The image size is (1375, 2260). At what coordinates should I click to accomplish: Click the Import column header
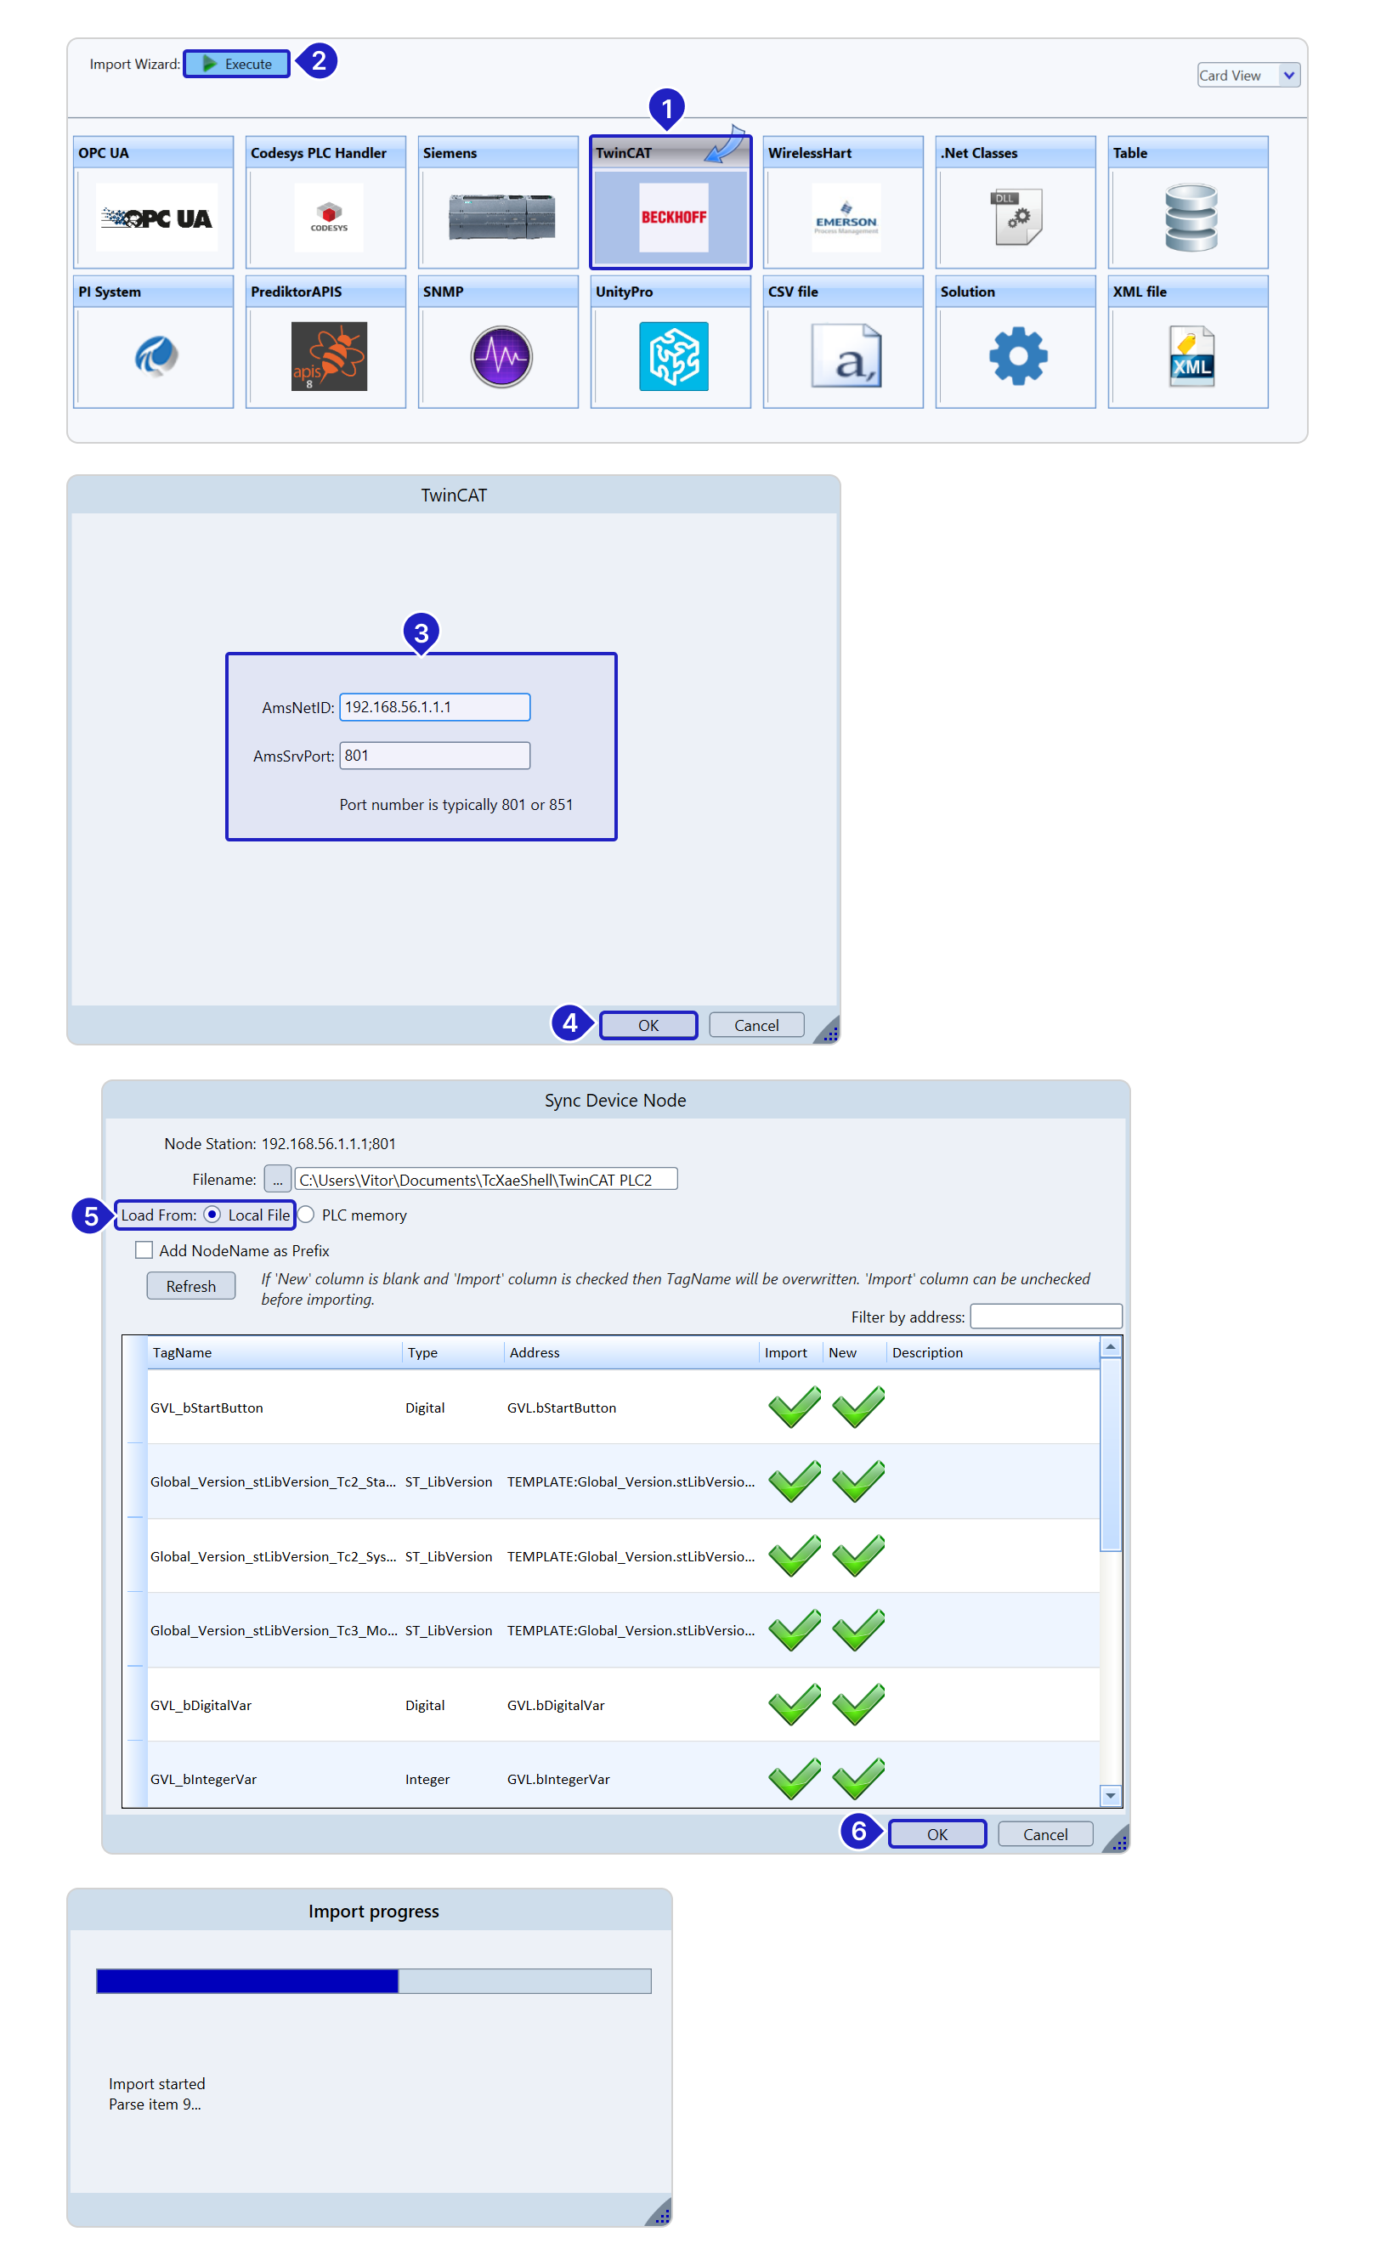792,1353
